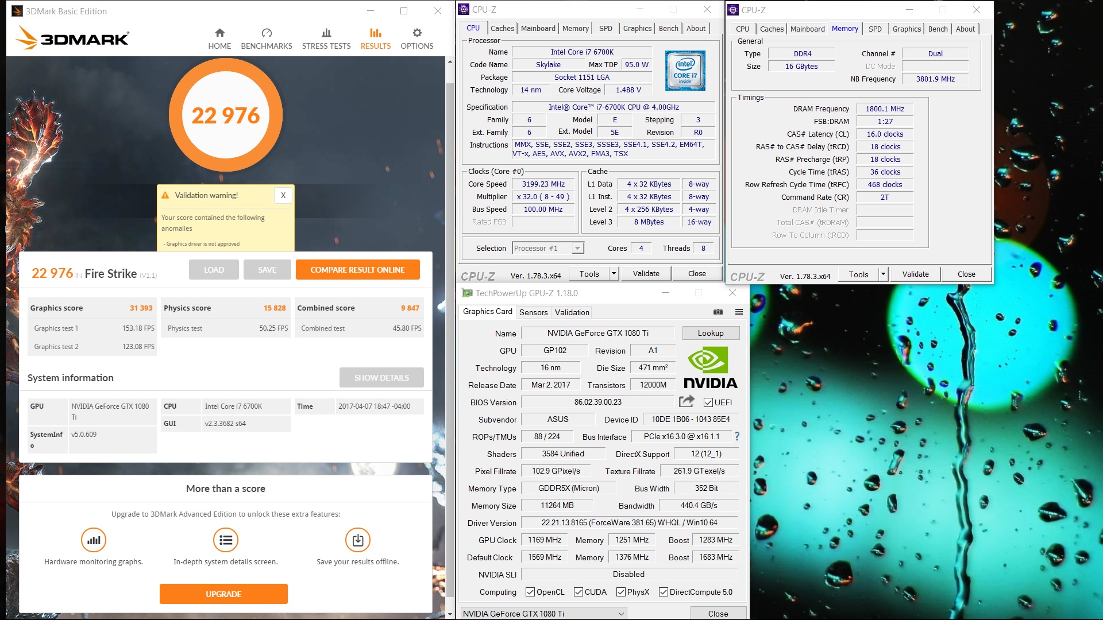The height and width of the screenshot is (620, 1103).
Task: Click Validate in the right CPU-Z window
Action: pyautogui.click(x=915, y=274)
